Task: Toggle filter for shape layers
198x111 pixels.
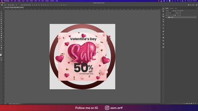Action: (179, 11)
